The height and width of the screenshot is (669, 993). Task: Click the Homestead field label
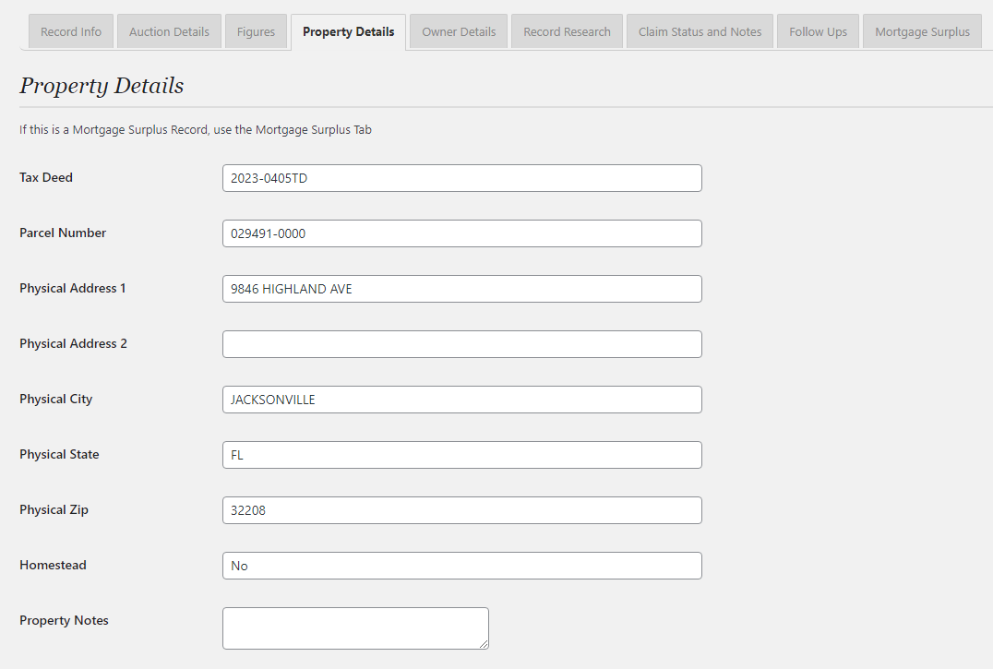(53, 565)
